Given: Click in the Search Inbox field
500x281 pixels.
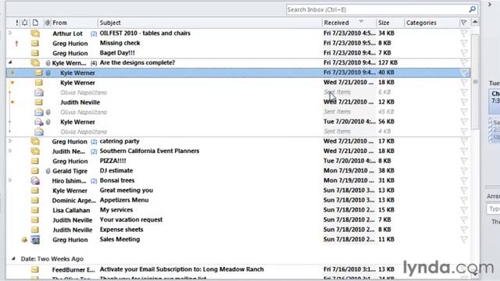Looking at the screenshot, I should (x=377, y=9).
